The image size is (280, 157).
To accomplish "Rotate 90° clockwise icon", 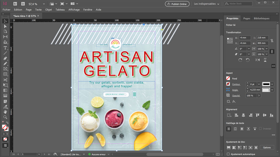I will point(240,60).
